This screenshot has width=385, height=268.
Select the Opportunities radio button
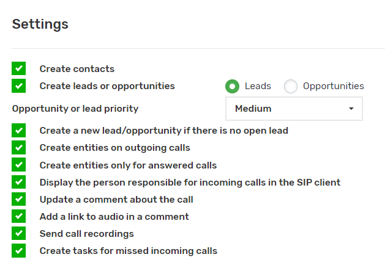pyautogui.click(x=291, y=87)
